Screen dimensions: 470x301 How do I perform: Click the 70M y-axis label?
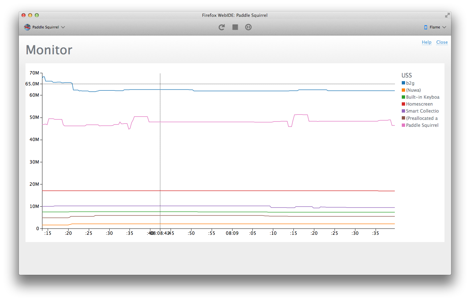tap(34, 73)
